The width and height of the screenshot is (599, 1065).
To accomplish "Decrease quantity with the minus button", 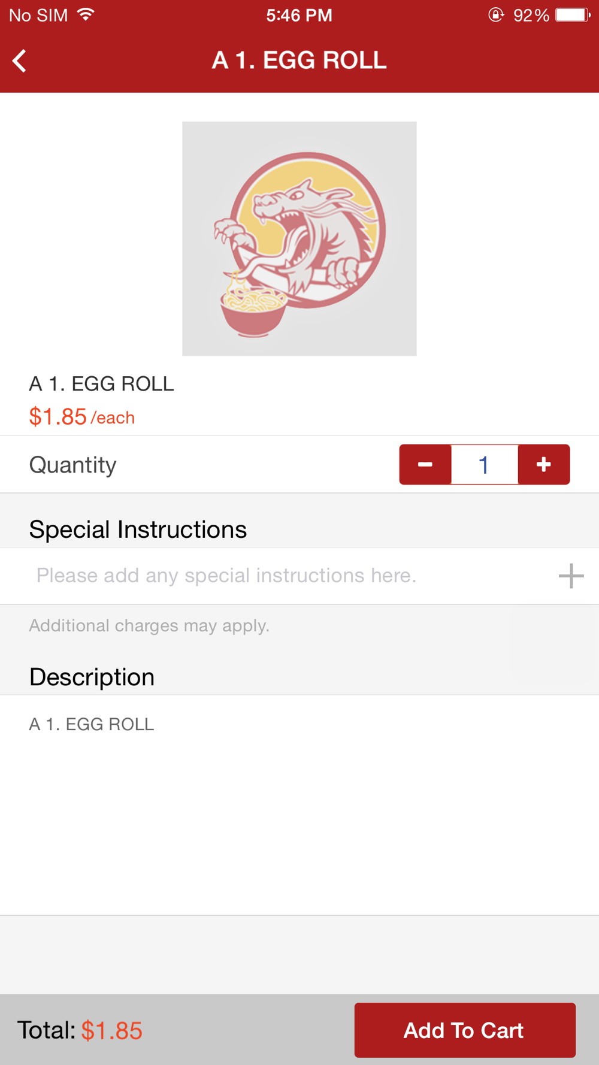I will coord(425,464).
